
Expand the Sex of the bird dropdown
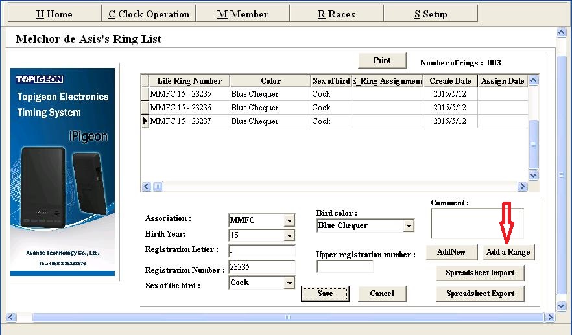289,283
